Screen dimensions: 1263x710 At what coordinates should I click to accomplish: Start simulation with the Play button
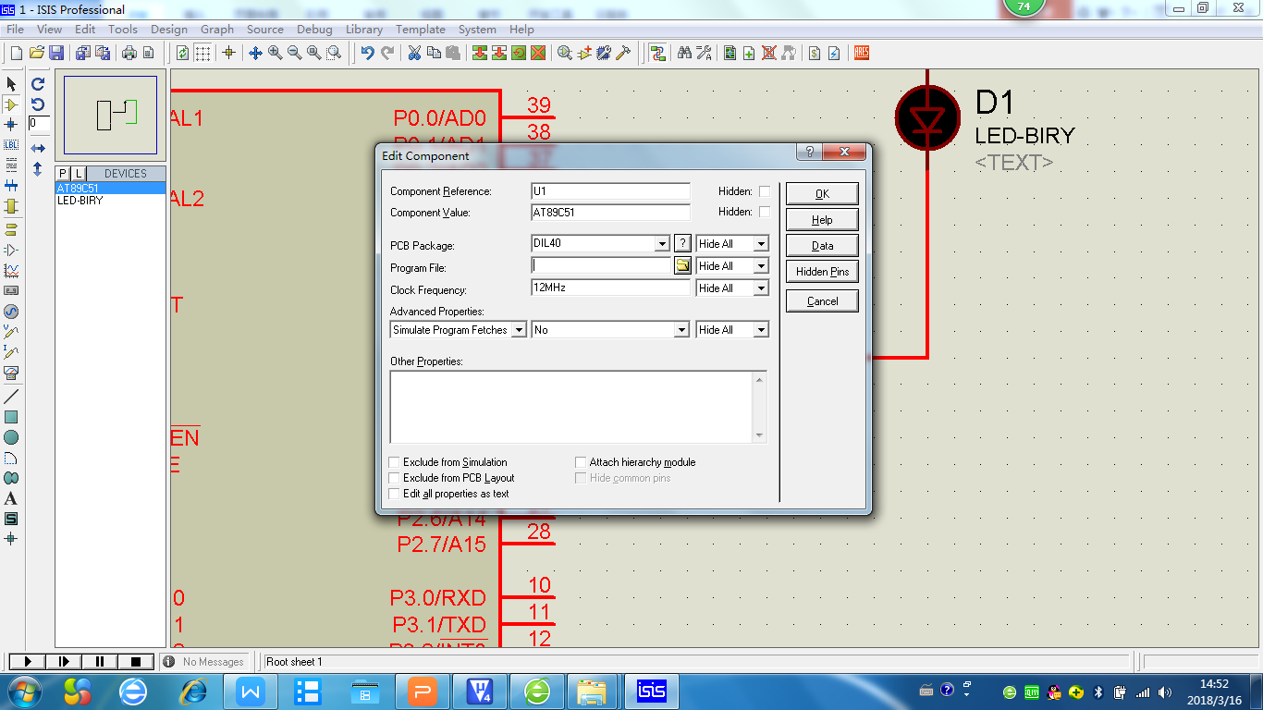pyautogui.click(x=28, y=662)
